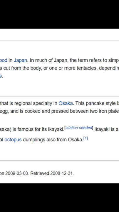Open the Japan article link
Screen dimensions: 119x212
point(20,60)
